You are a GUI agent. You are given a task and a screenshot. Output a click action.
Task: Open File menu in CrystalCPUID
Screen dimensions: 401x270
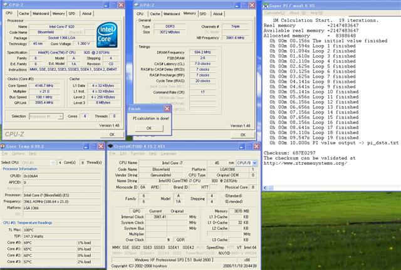112,153
